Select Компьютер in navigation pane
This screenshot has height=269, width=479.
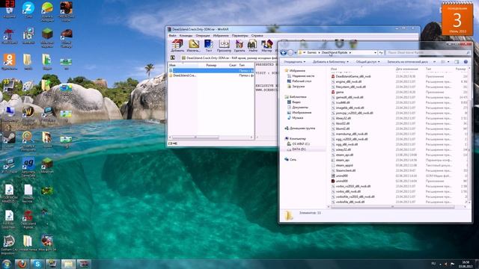coord(295,138)
